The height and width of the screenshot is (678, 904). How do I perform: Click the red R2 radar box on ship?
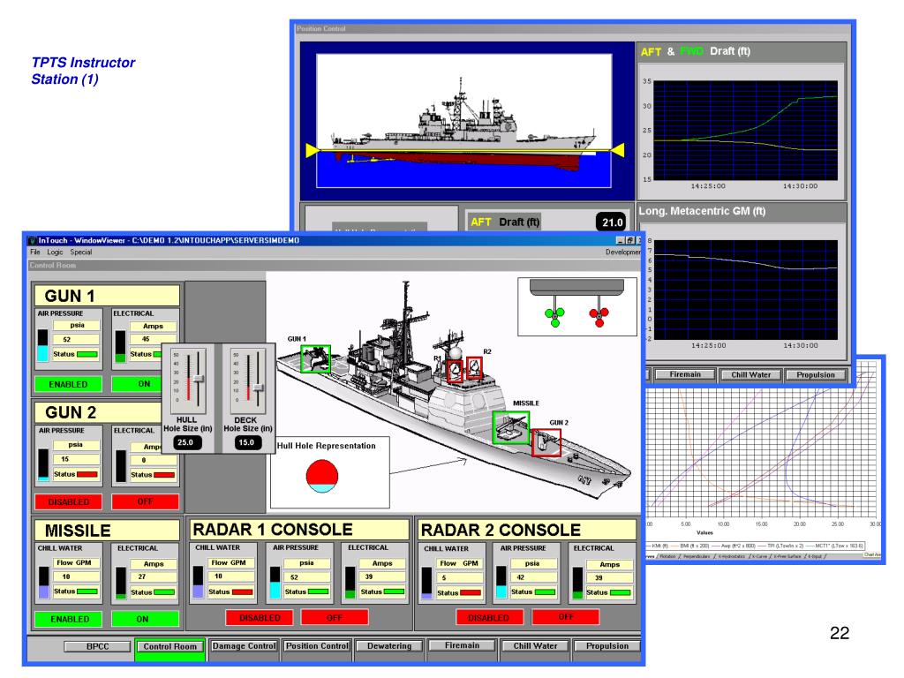tap(474, 368)
